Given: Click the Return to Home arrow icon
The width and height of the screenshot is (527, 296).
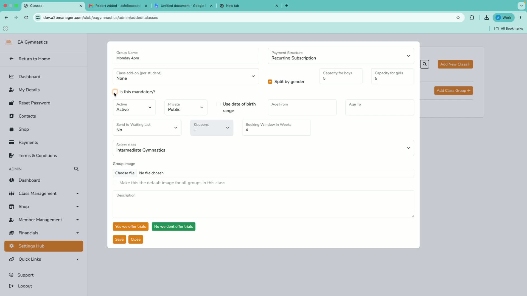Looking at the screenshot, I should coord(11,59).
